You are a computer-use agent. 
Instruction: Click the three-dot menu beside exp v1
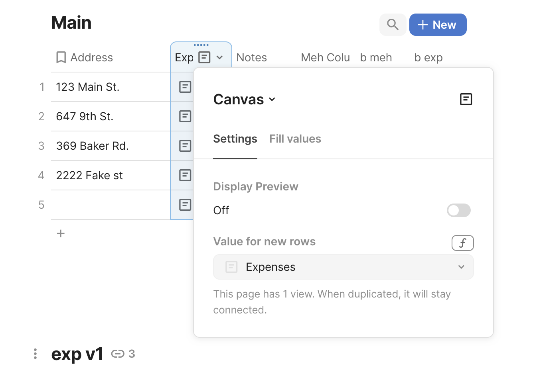[x=36, y=354]
